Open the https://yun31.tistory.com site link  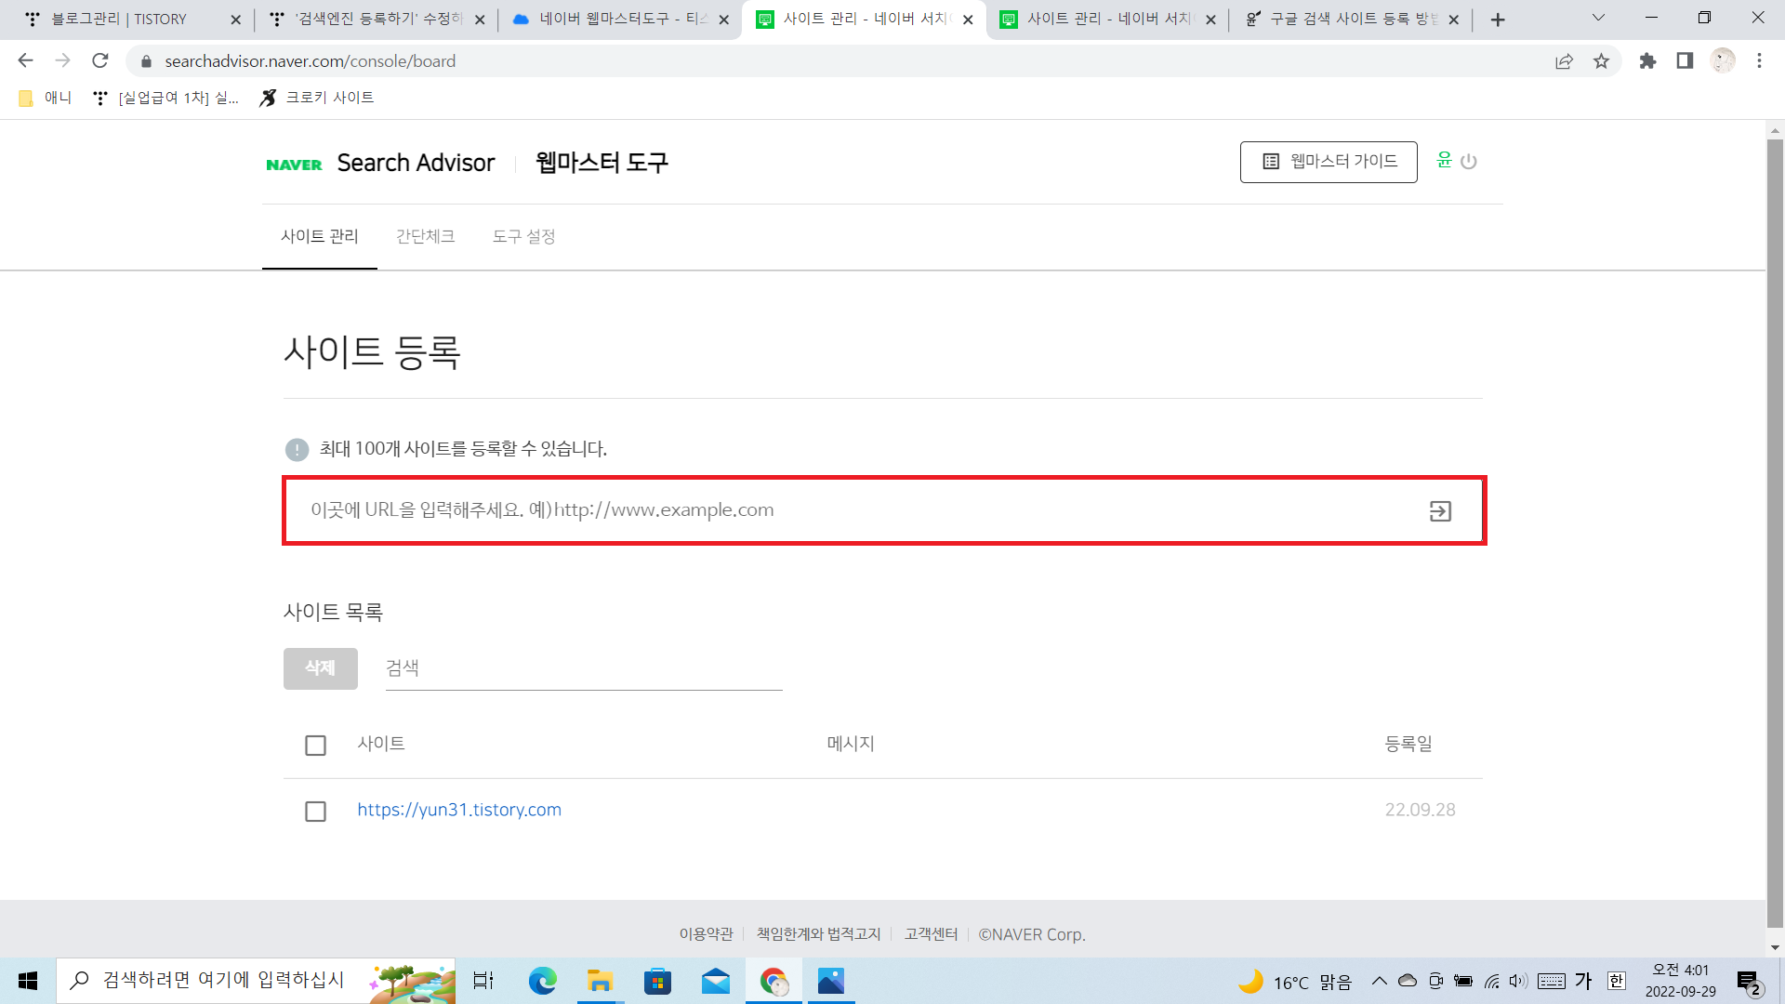(x=459, y=810)
